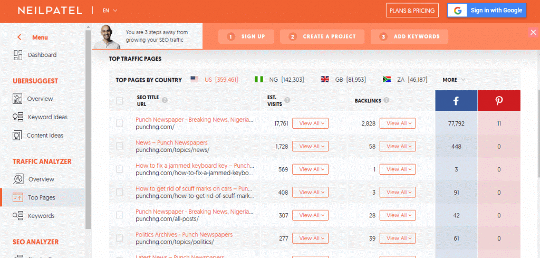Click Sign in with Google
The width and height of the screenshot is (540, 258).
pyautogui.click(x=487, y=11)
